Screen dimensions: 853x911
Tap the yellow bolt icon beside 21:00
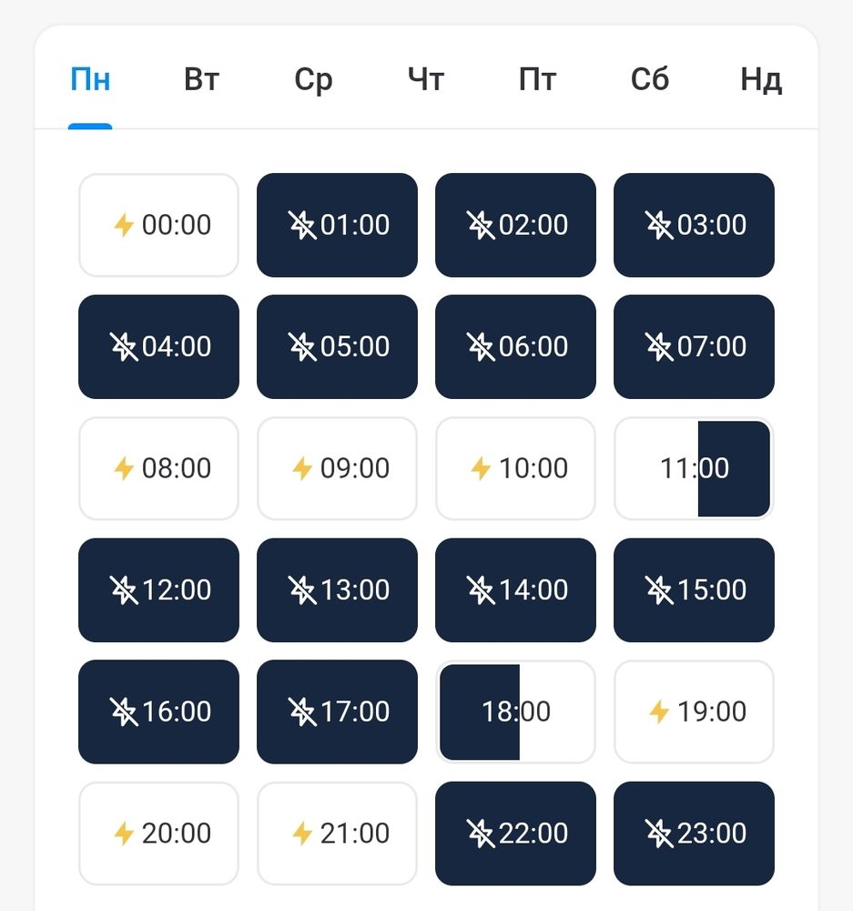point(301,834)
